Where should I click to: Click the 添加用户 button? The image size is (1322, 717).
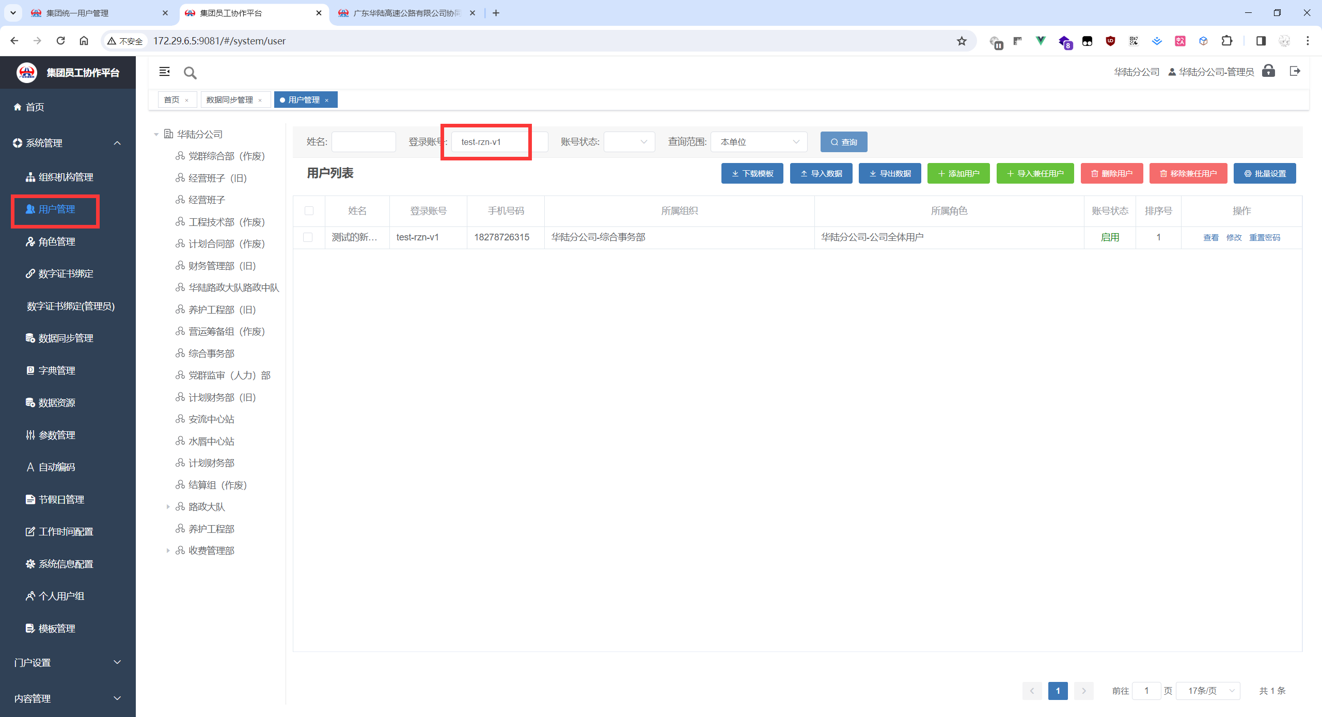click(x=958, y=173)
